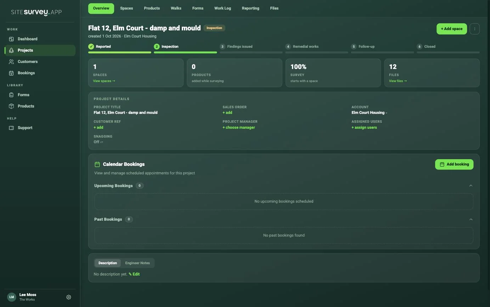Screen dimensions: 490x307
Task: Open the Forms top tab
Action: (198, 8)
